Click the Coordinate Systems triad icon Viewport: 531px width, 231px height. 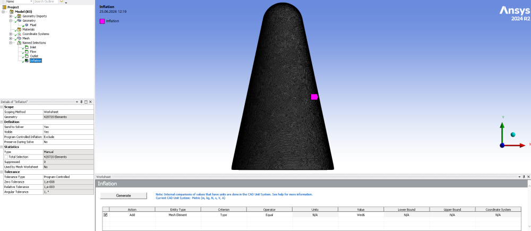click(19, 34)
